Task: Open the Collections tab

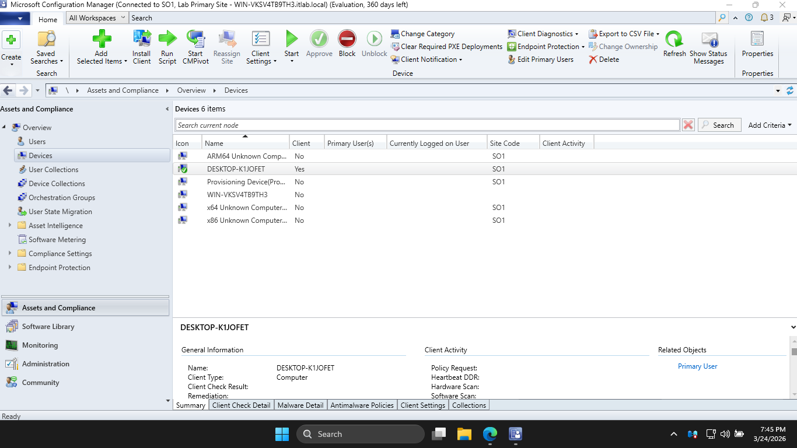Action: click(469, 405)
